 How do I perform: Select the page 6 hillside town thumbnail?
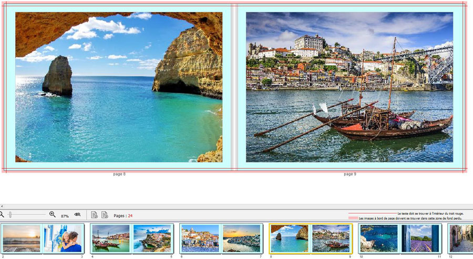coord(200,239)
